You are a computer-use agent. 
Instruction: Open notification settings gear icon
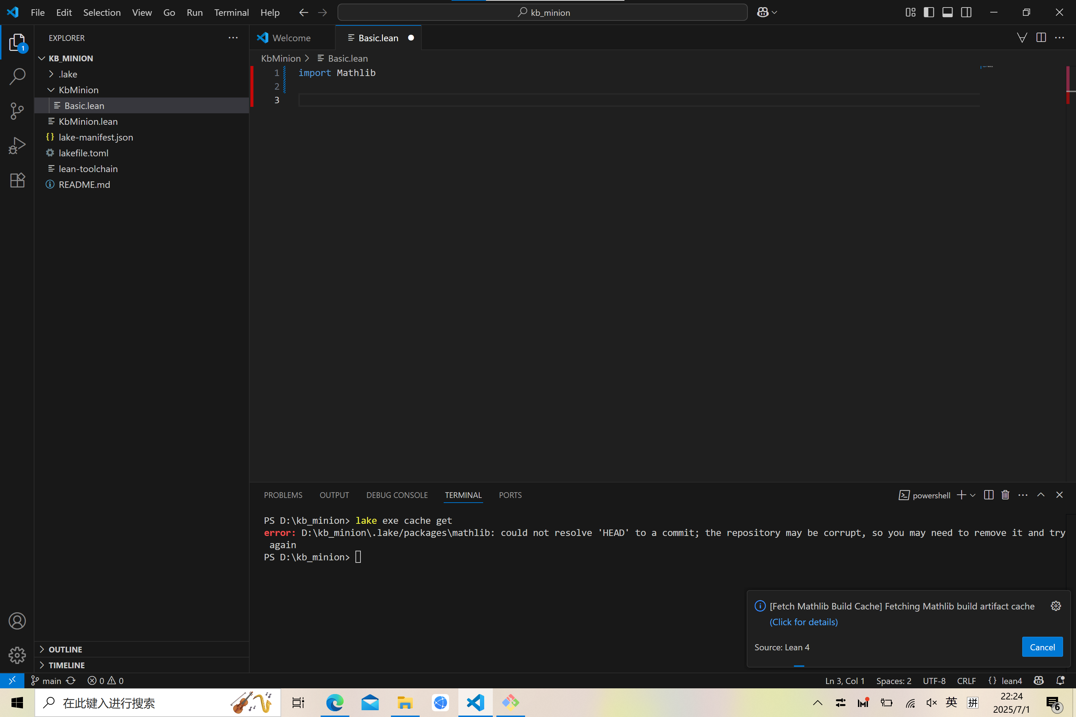(1056, 606)
